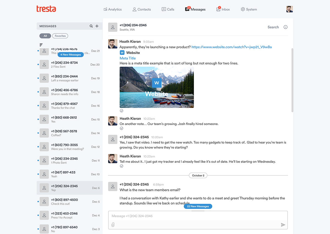Open the website.com watch link
330x234 pixels.
coord(232,47)
